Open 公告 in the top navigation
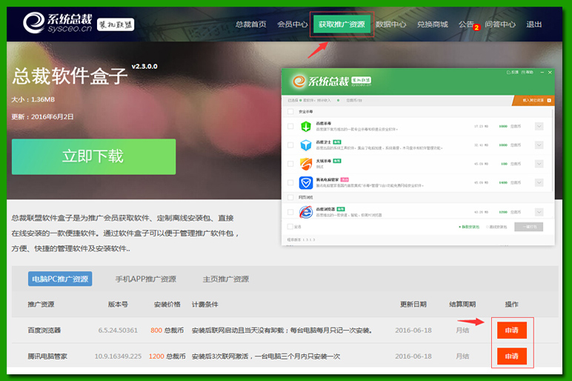The height and width of the screenshot is (381, 572). pos(466,24)
